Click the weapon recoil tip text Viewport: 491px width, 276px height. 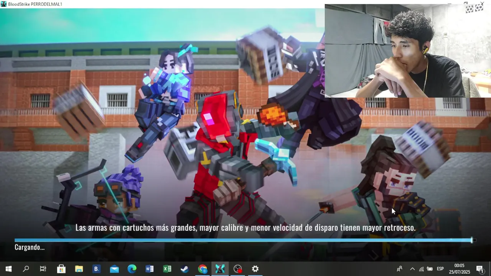[x=245, y=228]
